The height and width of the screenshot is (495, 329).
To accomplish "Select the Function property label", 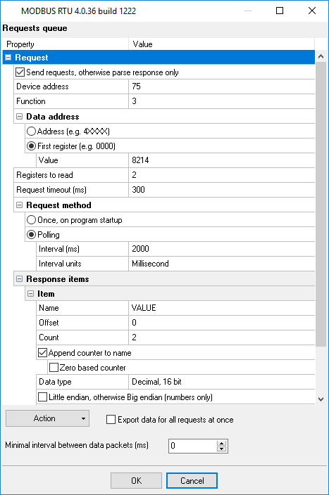I will (x=31, y=101).
